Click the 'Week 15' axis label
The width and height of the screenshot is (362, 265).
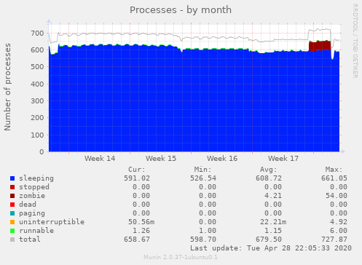coord(161,159)
